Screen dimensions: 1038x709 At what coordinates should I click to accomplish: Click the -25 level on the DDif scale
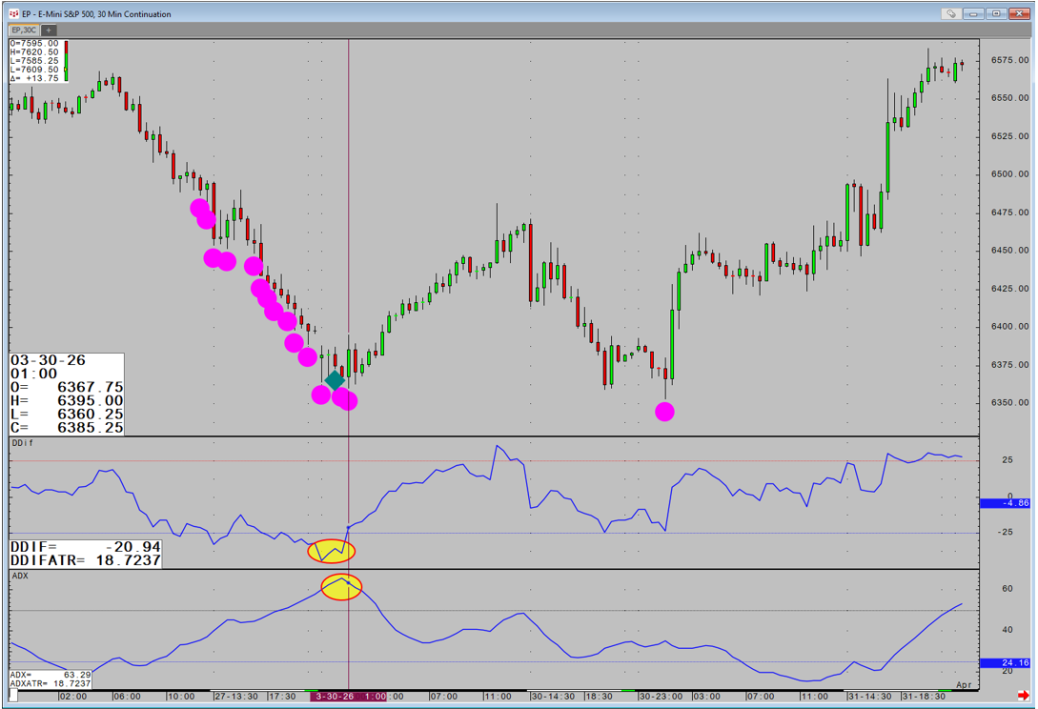click(x=1005, y=533)
